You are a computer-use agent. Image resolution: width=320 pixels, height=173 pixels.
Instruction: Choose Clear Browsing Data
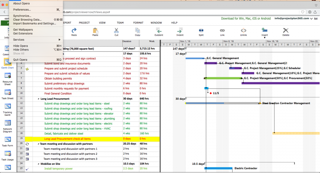[x=36, y=20]
